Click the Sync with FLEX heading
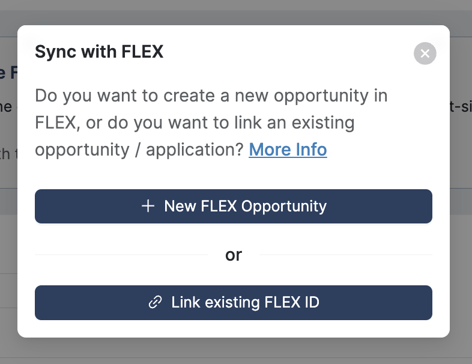The height and width of the screenshot is (364, 472). click(99, 52)
